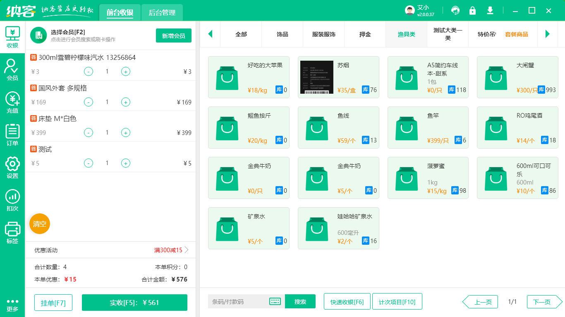Click the globe icon in the title bar
This screenshot has height=317, width=565.
(x=455, y=10)
